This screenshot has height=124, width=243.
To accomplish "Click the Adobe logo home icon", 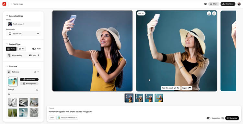I will click(4, 4).
